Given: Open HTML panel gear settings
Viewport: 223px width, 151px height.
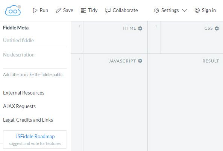Looking at the screenshot, I should click(140, 28).
